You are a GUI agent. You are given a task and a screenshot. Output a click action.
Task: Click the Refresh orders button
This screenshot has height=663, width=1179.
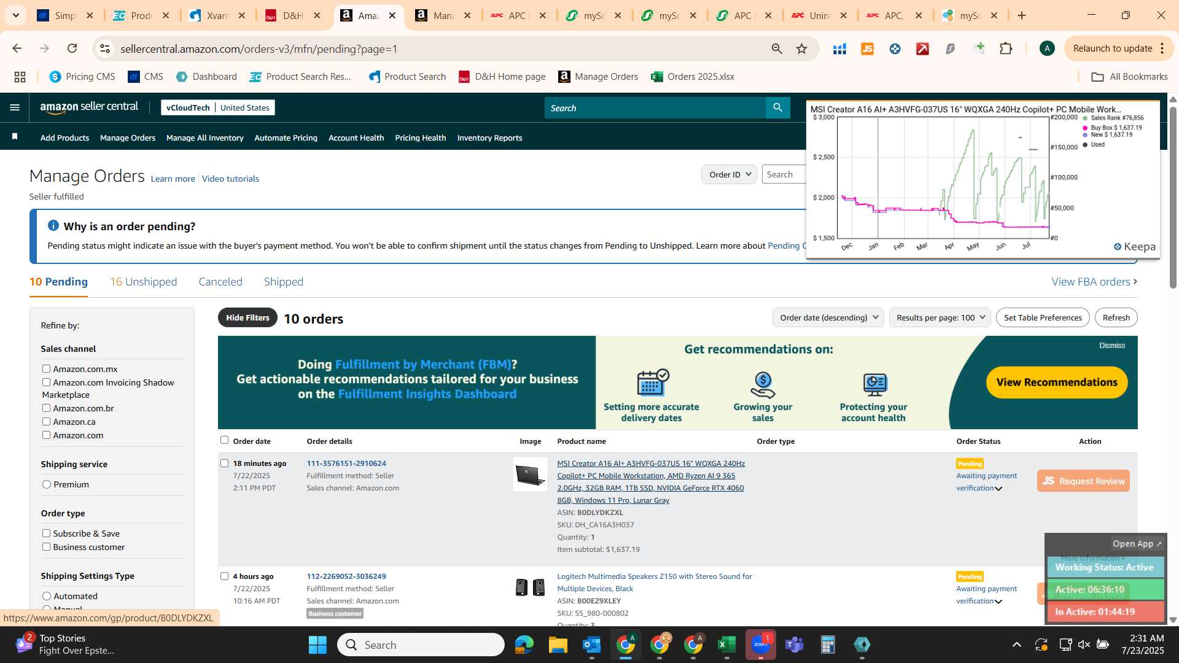tap(1116, 317)
